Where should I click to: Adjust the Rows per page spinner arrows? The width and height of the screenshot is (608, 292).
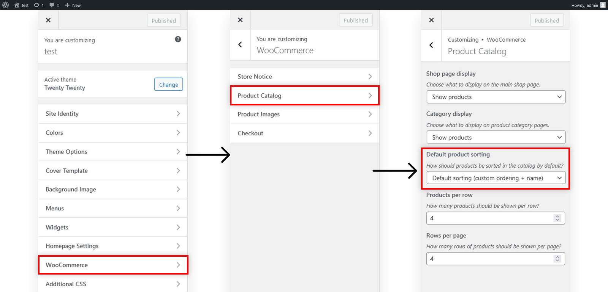pos(557,259)
